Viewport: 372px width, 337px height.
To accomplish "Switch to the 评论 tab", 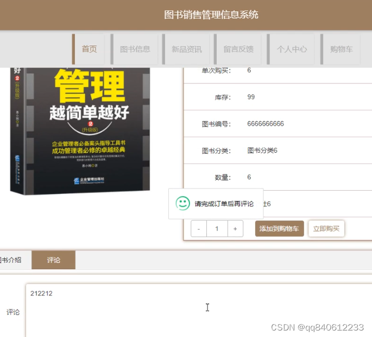I will [53, 260].
